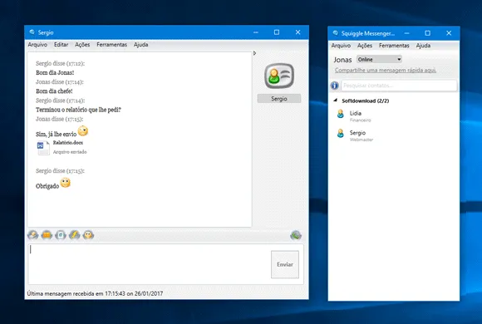Collapse the Softdownload (2/2) group
Screen dimensions: 482x324
[336, 101]
